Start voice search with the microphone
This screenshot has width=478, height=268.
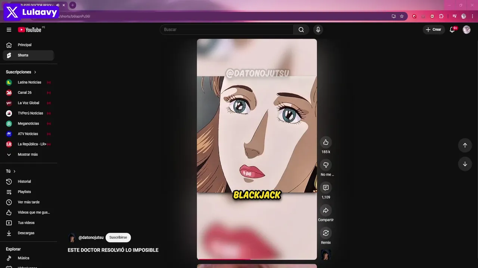[x=318, y=30]
